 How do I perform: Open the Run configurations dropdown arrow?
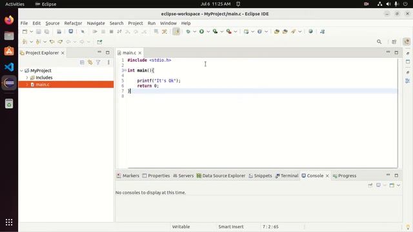pyautogui.click(x=208, y=32)
